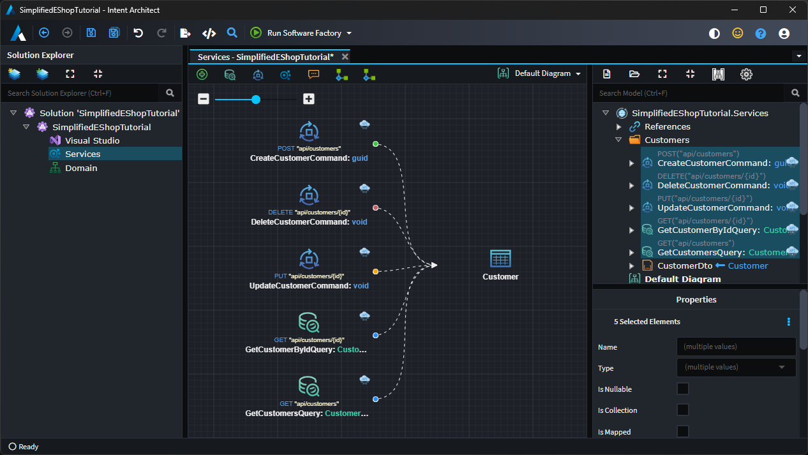
Task: Click the Save All icon
Action: pos(114,33)
